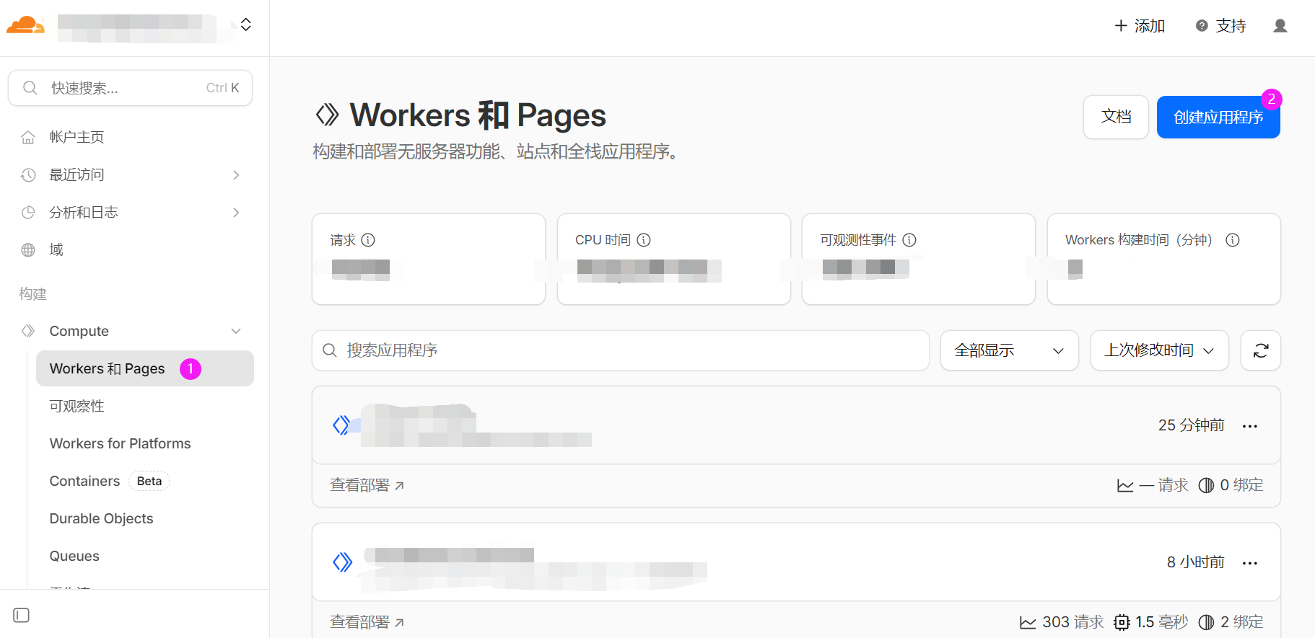This screenshot has height=638, width=1315.
Task: Click info icon beside 可观测性事件
Action: click(x=909, y=240)
